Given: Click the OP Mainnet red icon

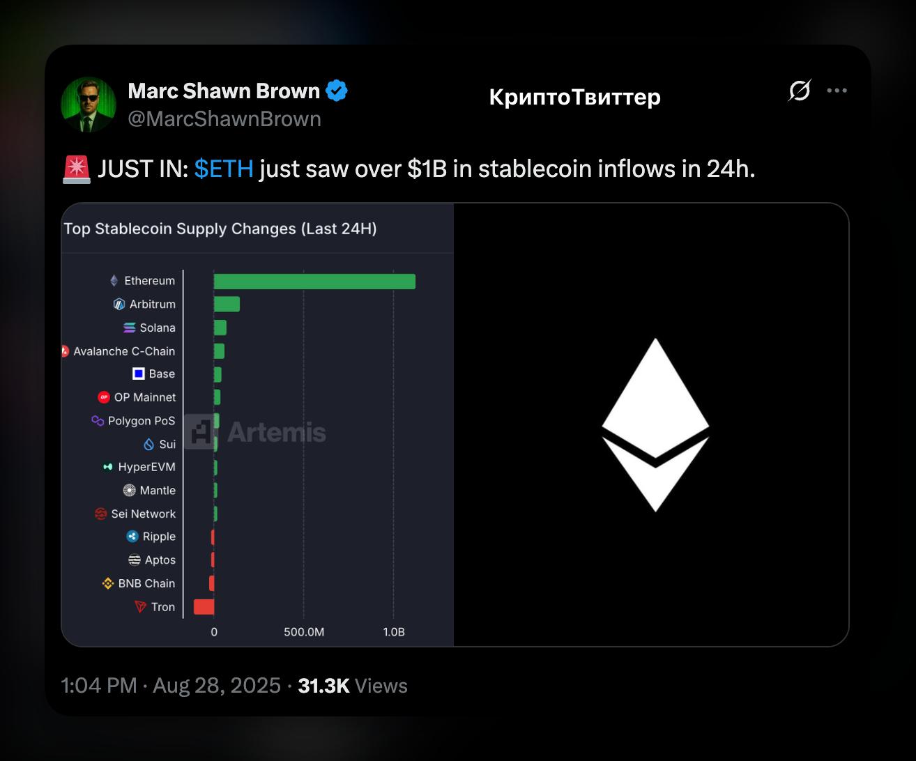Looking at the screenshot, I should coord(104,397).
